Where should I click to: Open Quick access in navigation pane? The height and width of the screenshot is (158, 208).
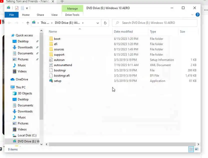(24, 35)
